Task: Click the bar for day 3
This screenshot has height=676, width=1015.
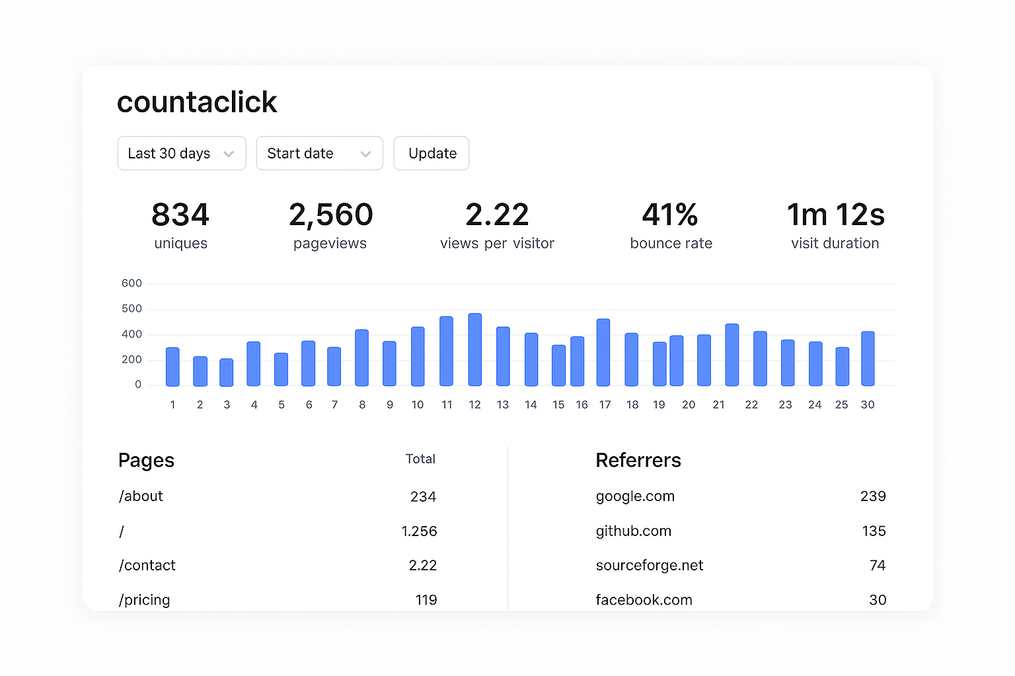Action: (x=227, y=372)
